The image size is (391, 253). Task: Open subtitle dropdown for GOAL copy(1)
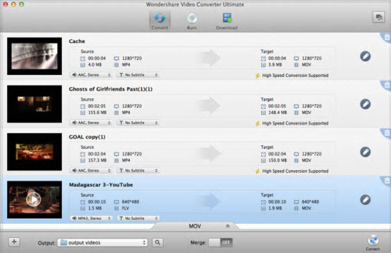coord(138,171)
